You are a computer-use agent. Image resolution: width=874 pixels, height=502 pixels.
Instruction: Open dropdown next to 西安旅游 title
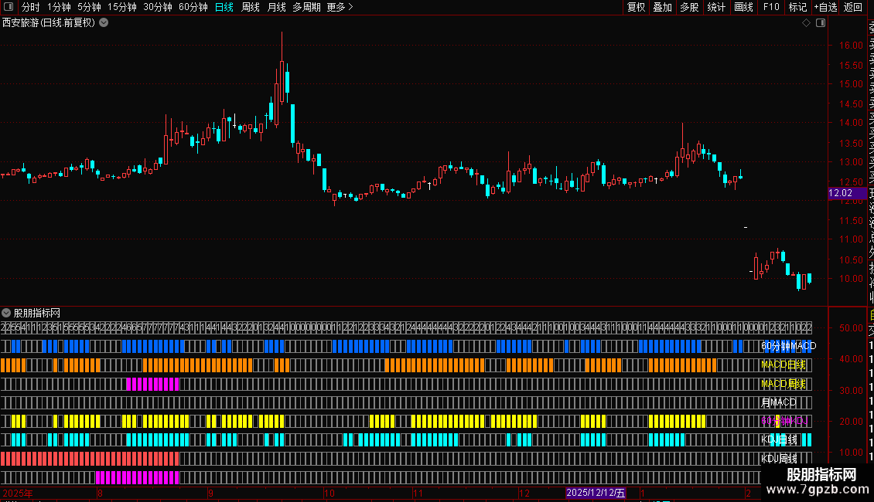tap(104, 23)
